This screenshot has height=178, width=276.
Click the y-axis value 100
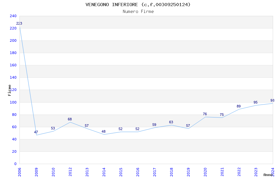(13, 102)
